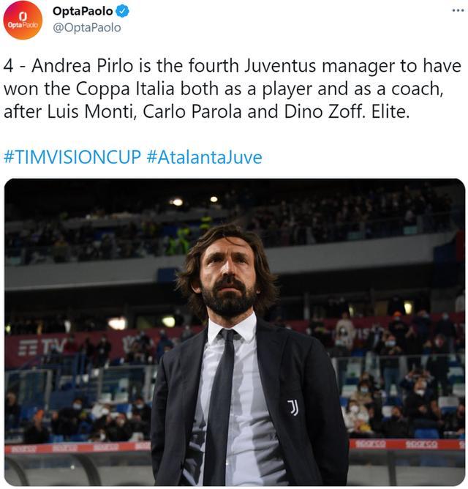Open the #AtalantaJuve hashtag
The width and height of the screenshot is (468, 489).
click(204, 157)
